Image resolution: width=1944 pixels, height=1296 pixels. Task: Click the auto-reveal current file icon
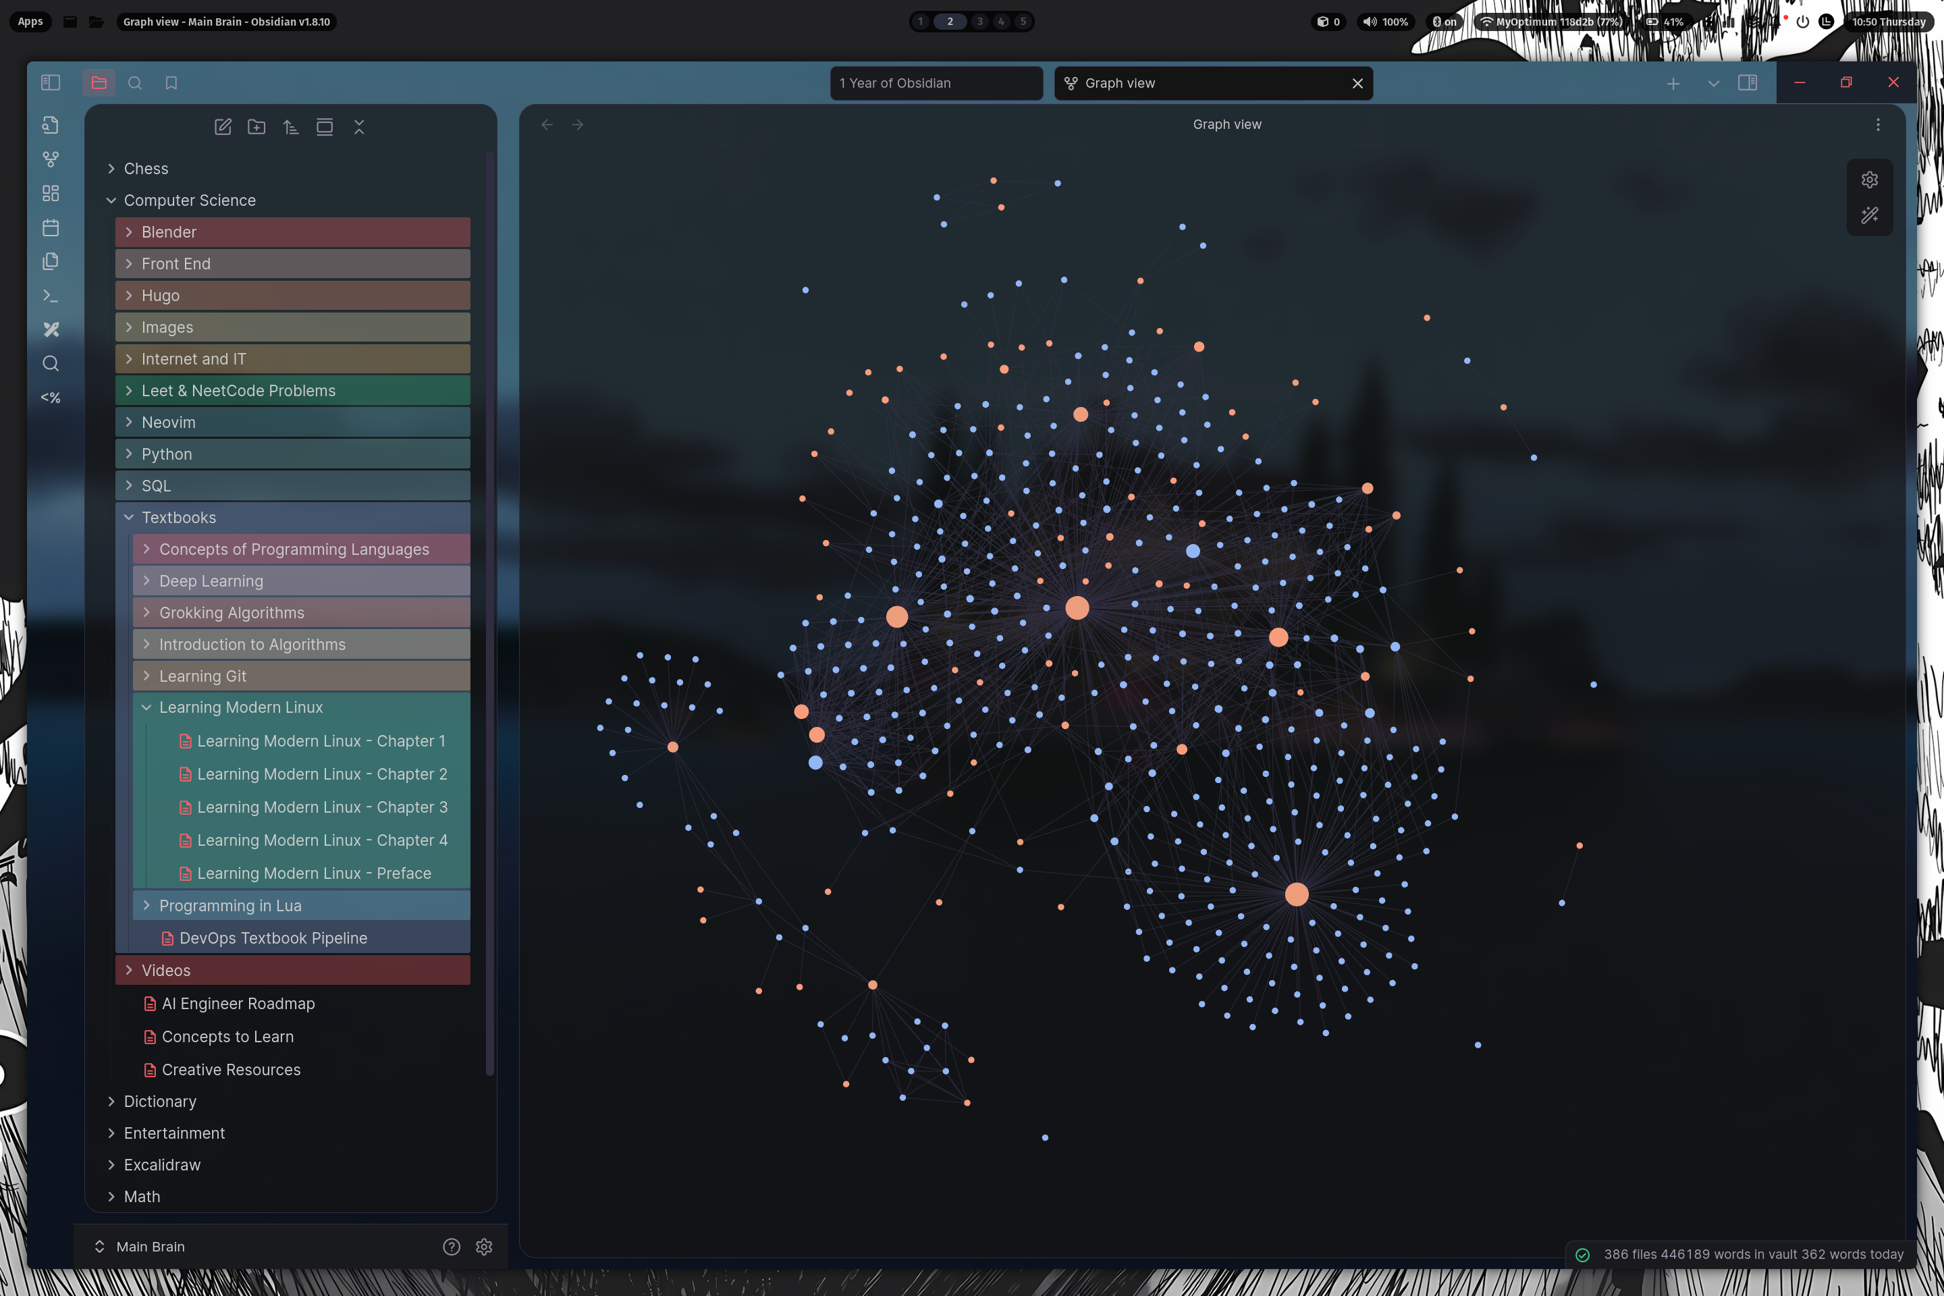[325, 126]
